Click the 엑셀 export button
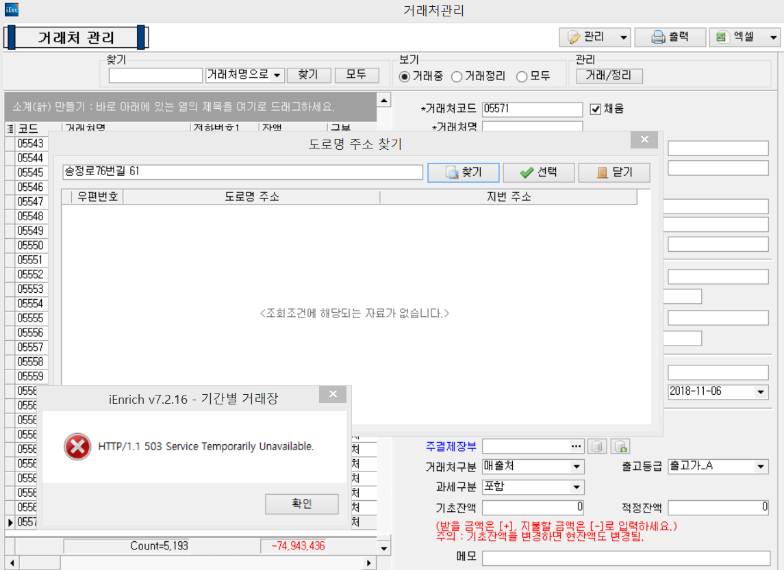784x570 pixels. click(736, 37)
